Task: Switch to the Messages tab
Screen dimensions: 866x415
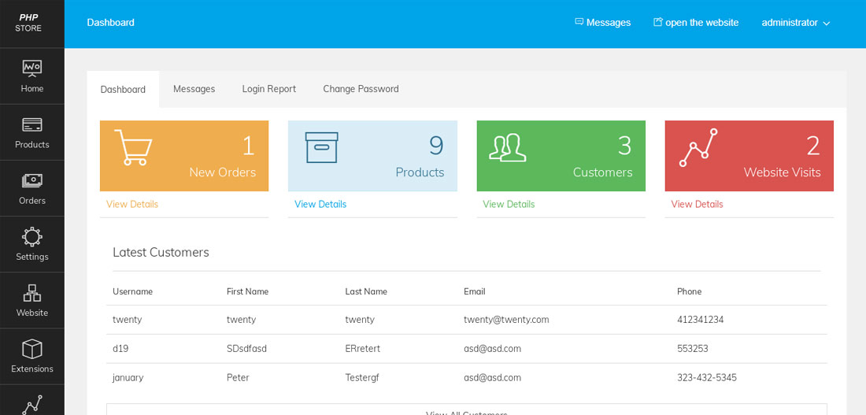Action: [x=194, y=89]
